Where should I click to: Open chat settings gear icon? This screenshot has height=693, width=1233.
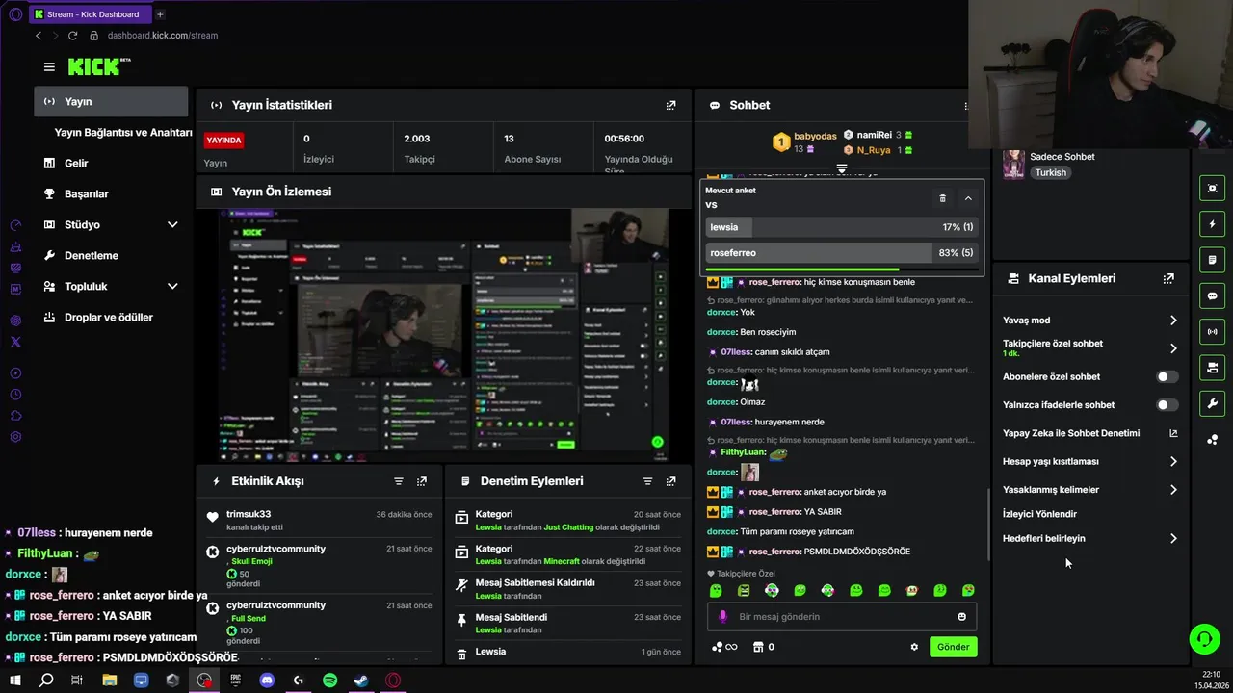point(914,647)
